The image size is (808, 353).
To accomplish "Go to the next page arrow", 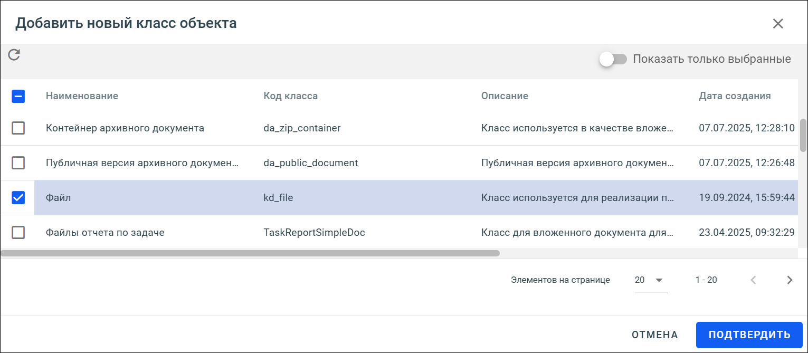I will click(790, 280).
